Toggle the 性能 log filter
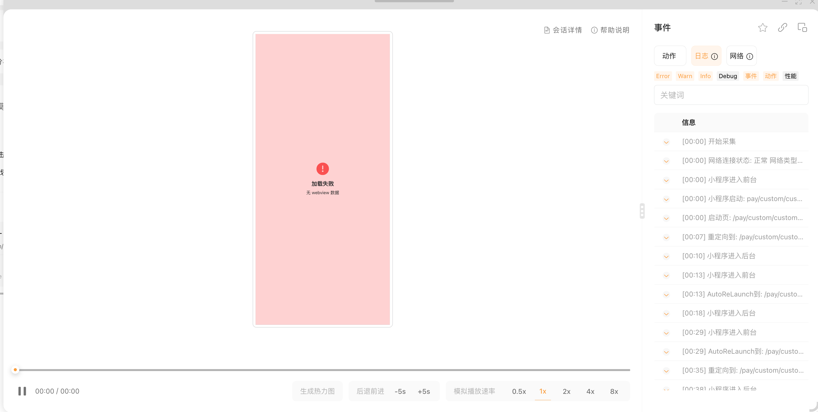The image size is (818, 412). pos(790,76)
